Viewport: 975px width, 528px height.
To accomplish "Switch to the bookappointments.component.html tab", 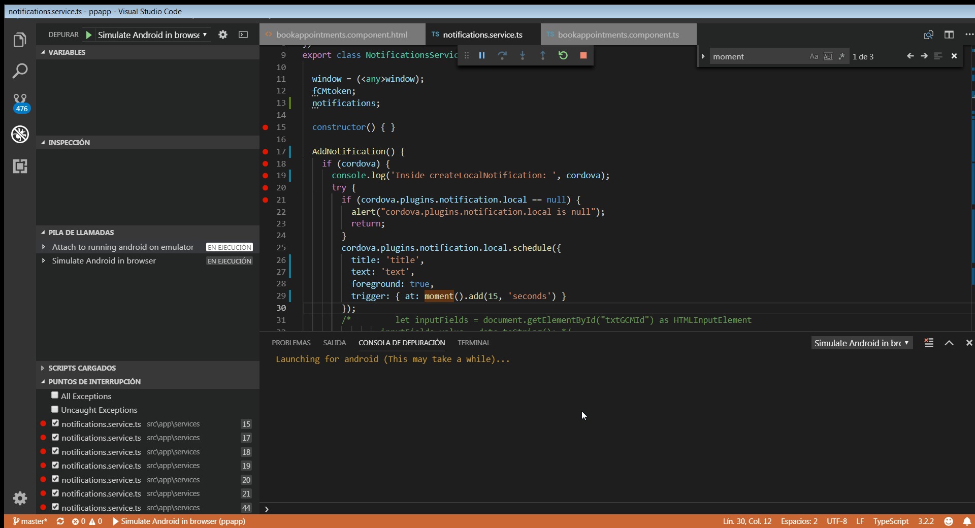I will [342, 34].
